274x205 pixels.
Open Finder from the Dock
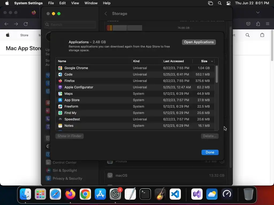coord(25,194)
